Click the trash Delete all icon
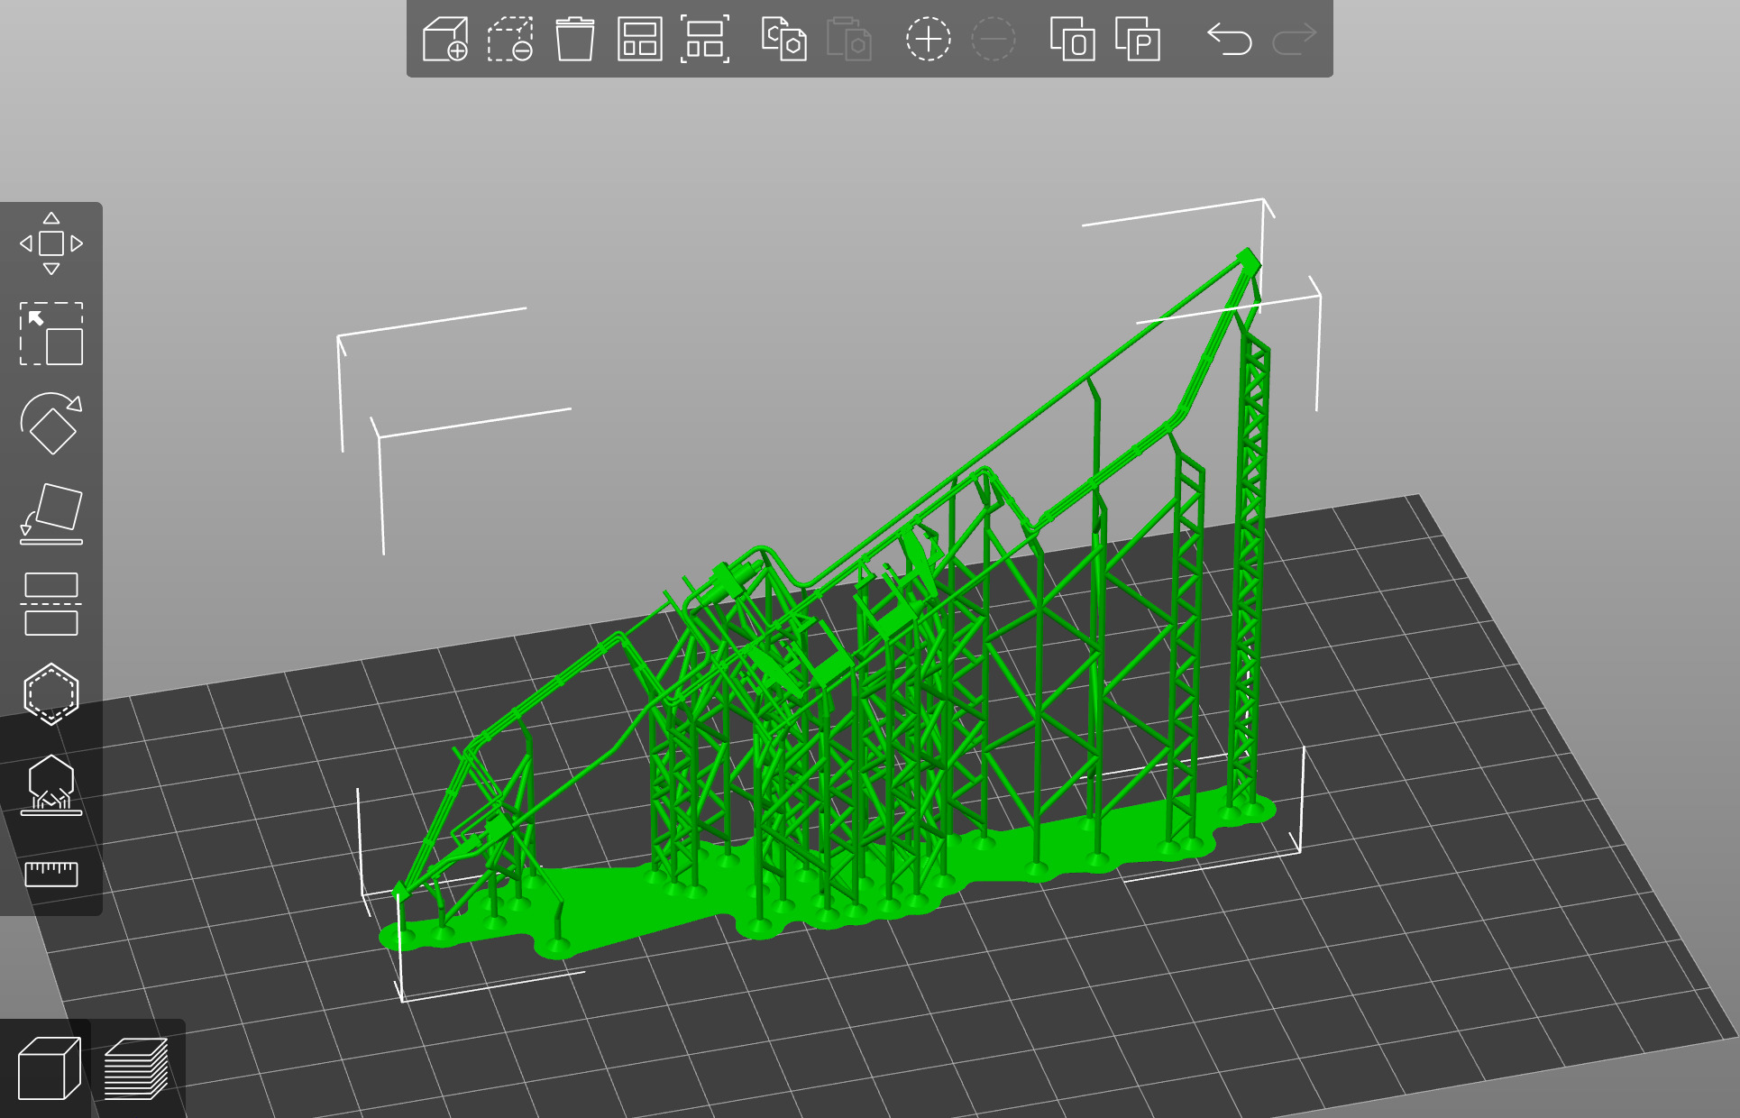1740x1118 pixels. 575,40
